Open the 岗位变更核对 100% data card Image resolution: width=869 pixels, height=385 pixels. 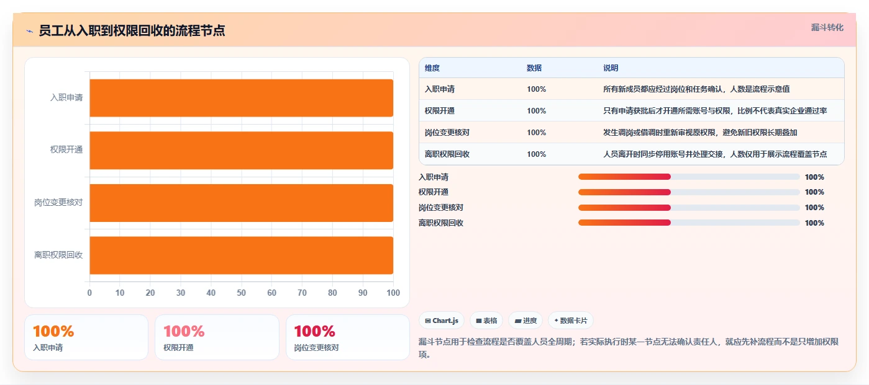tap(348, 337)
